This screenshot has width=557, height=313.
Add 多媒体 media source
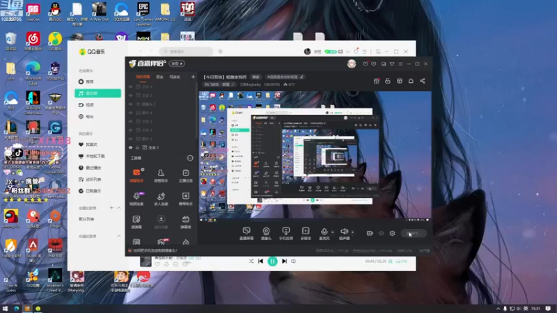pos(306,234)
